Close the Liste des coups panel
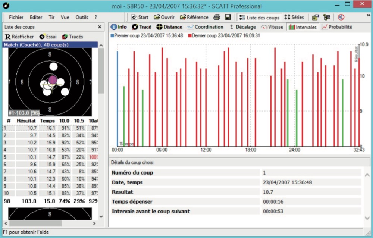This screenshot has height=238, width=373. click(x=100, y=27)
